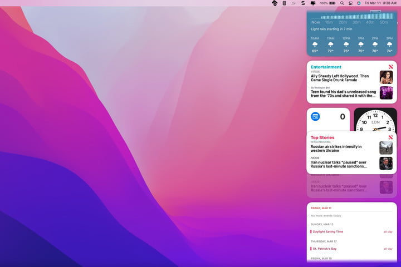401x267 pixels.
Task: Click the 0 count in small widget
Action: [343, 117]
